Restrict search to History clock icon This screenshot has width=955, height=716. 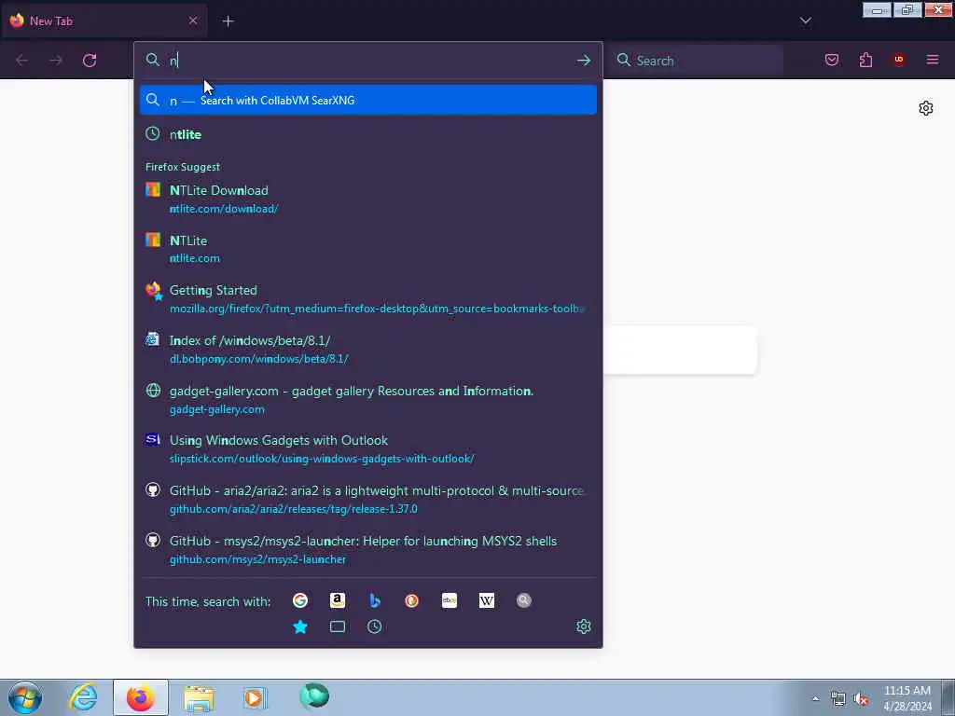375,626
